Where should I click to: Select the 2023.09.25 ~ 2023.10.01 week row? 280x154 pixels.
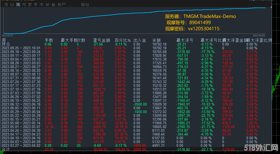tap(129, 48)
